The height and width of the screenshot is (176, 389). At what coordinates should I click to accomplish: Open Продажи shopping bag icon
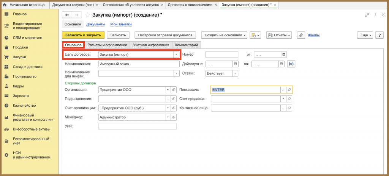[7, 47]
